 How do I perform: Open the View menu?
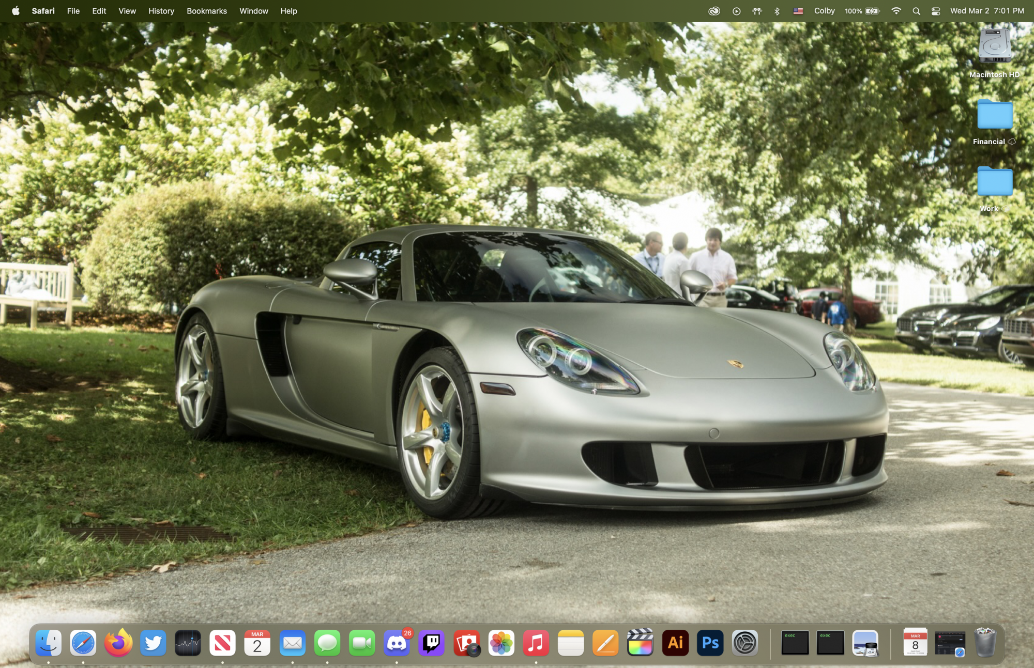coord(127,11)
